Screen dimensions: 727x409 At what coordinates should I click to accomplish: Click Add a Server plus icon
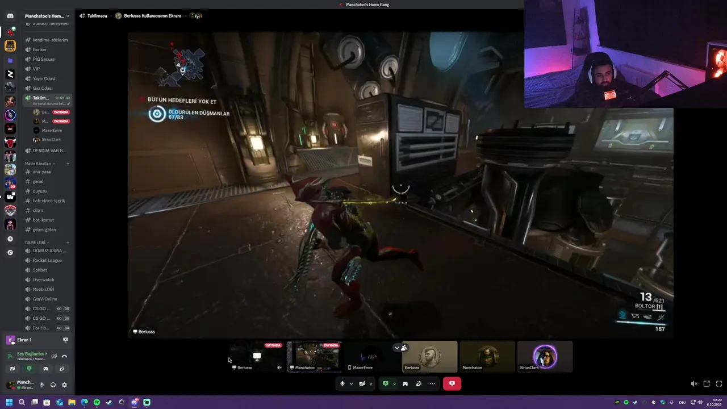(x=10, y=239)
